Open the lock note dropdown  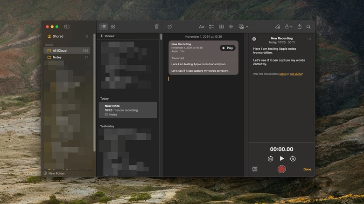288,27
